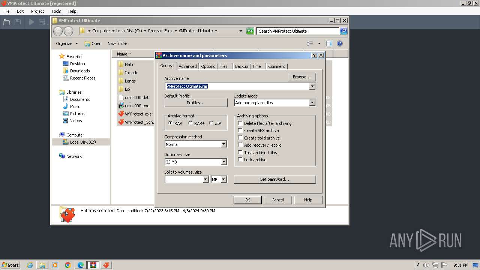
Task: Select the VMProtect_Con file icon
Action: [121, 122]
